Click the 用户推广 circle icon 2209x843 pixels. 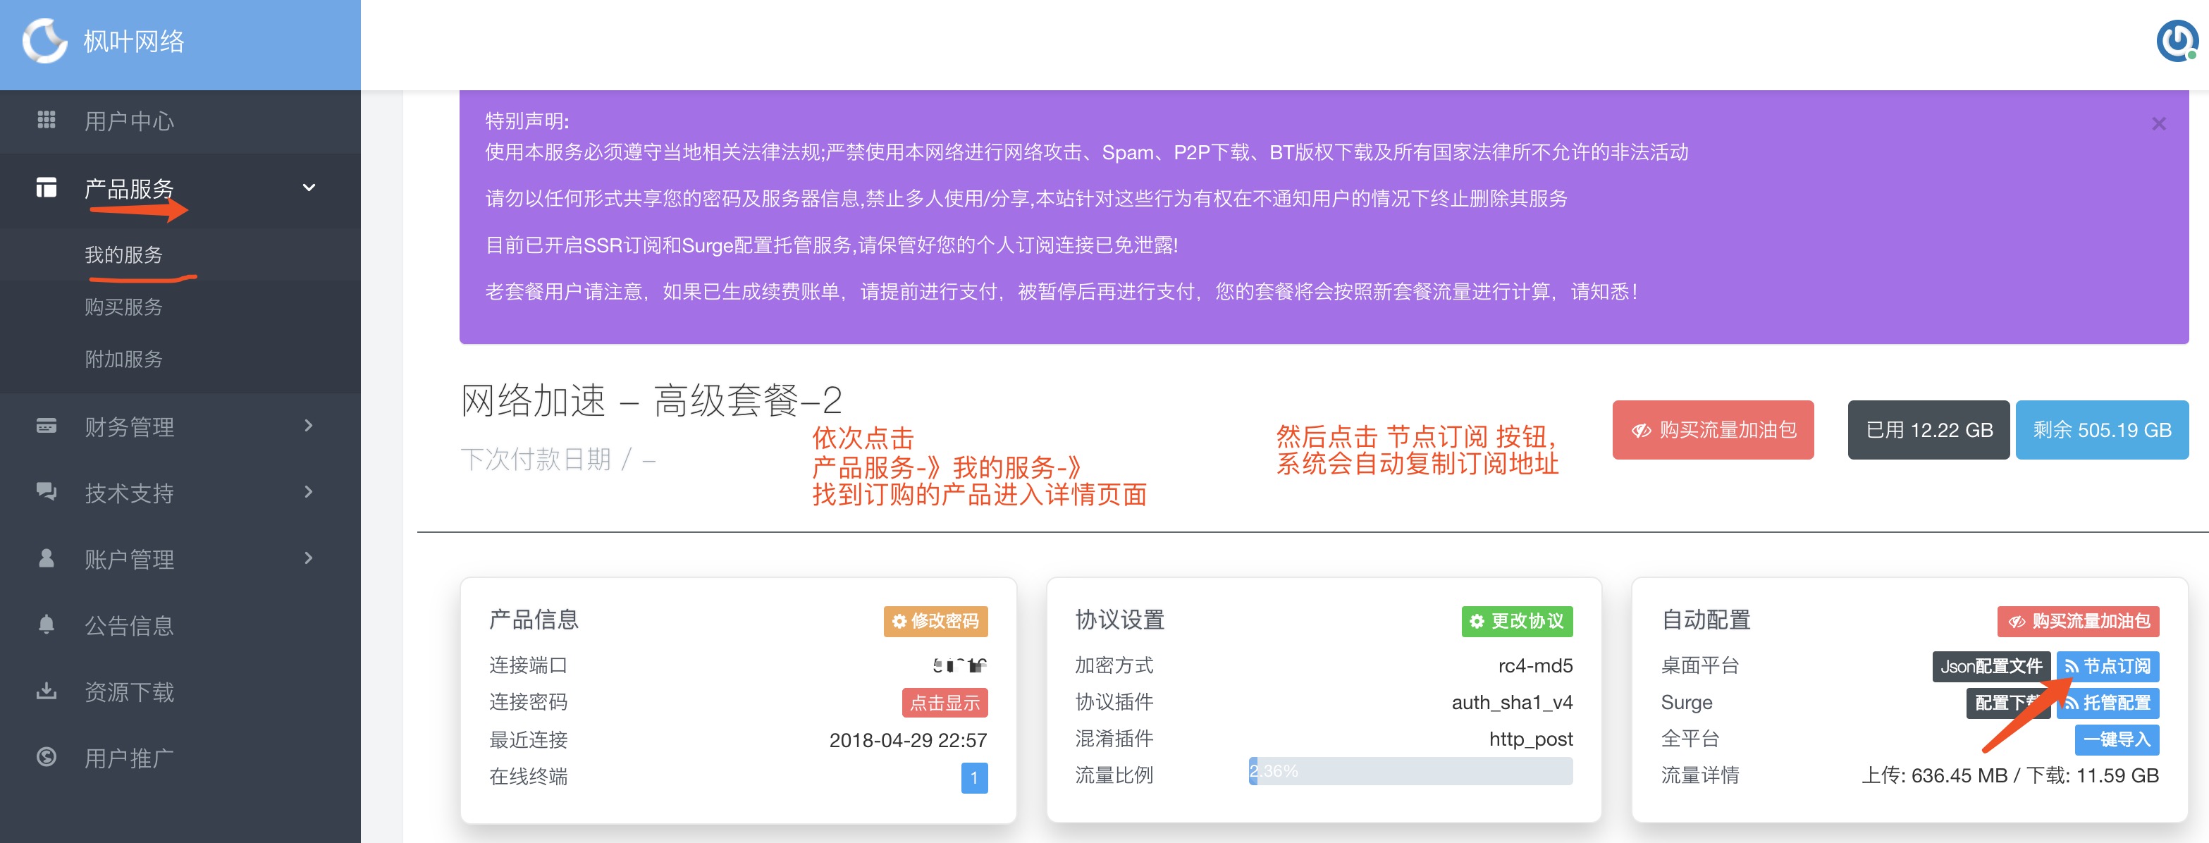[47, 757]
